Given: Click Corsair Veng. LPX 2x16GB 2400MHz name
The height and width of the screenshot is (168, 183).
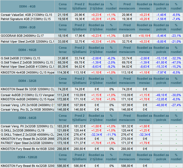Looking at the screenshot, I should tap(27, 105).
